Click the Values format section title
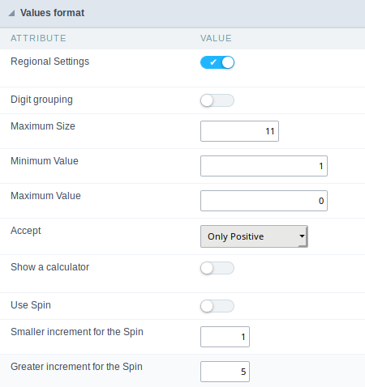Image resolution: width=365 pixels, height=387 pixels. [52, 13]
